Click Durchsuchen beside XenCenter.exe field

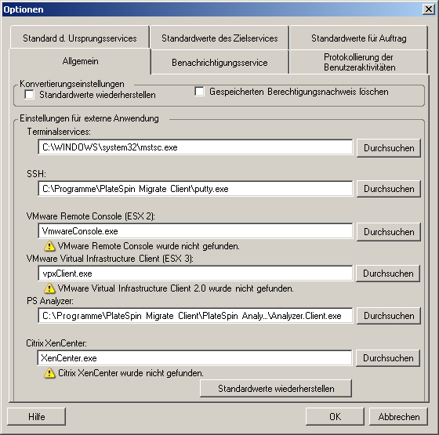(388, 358)
